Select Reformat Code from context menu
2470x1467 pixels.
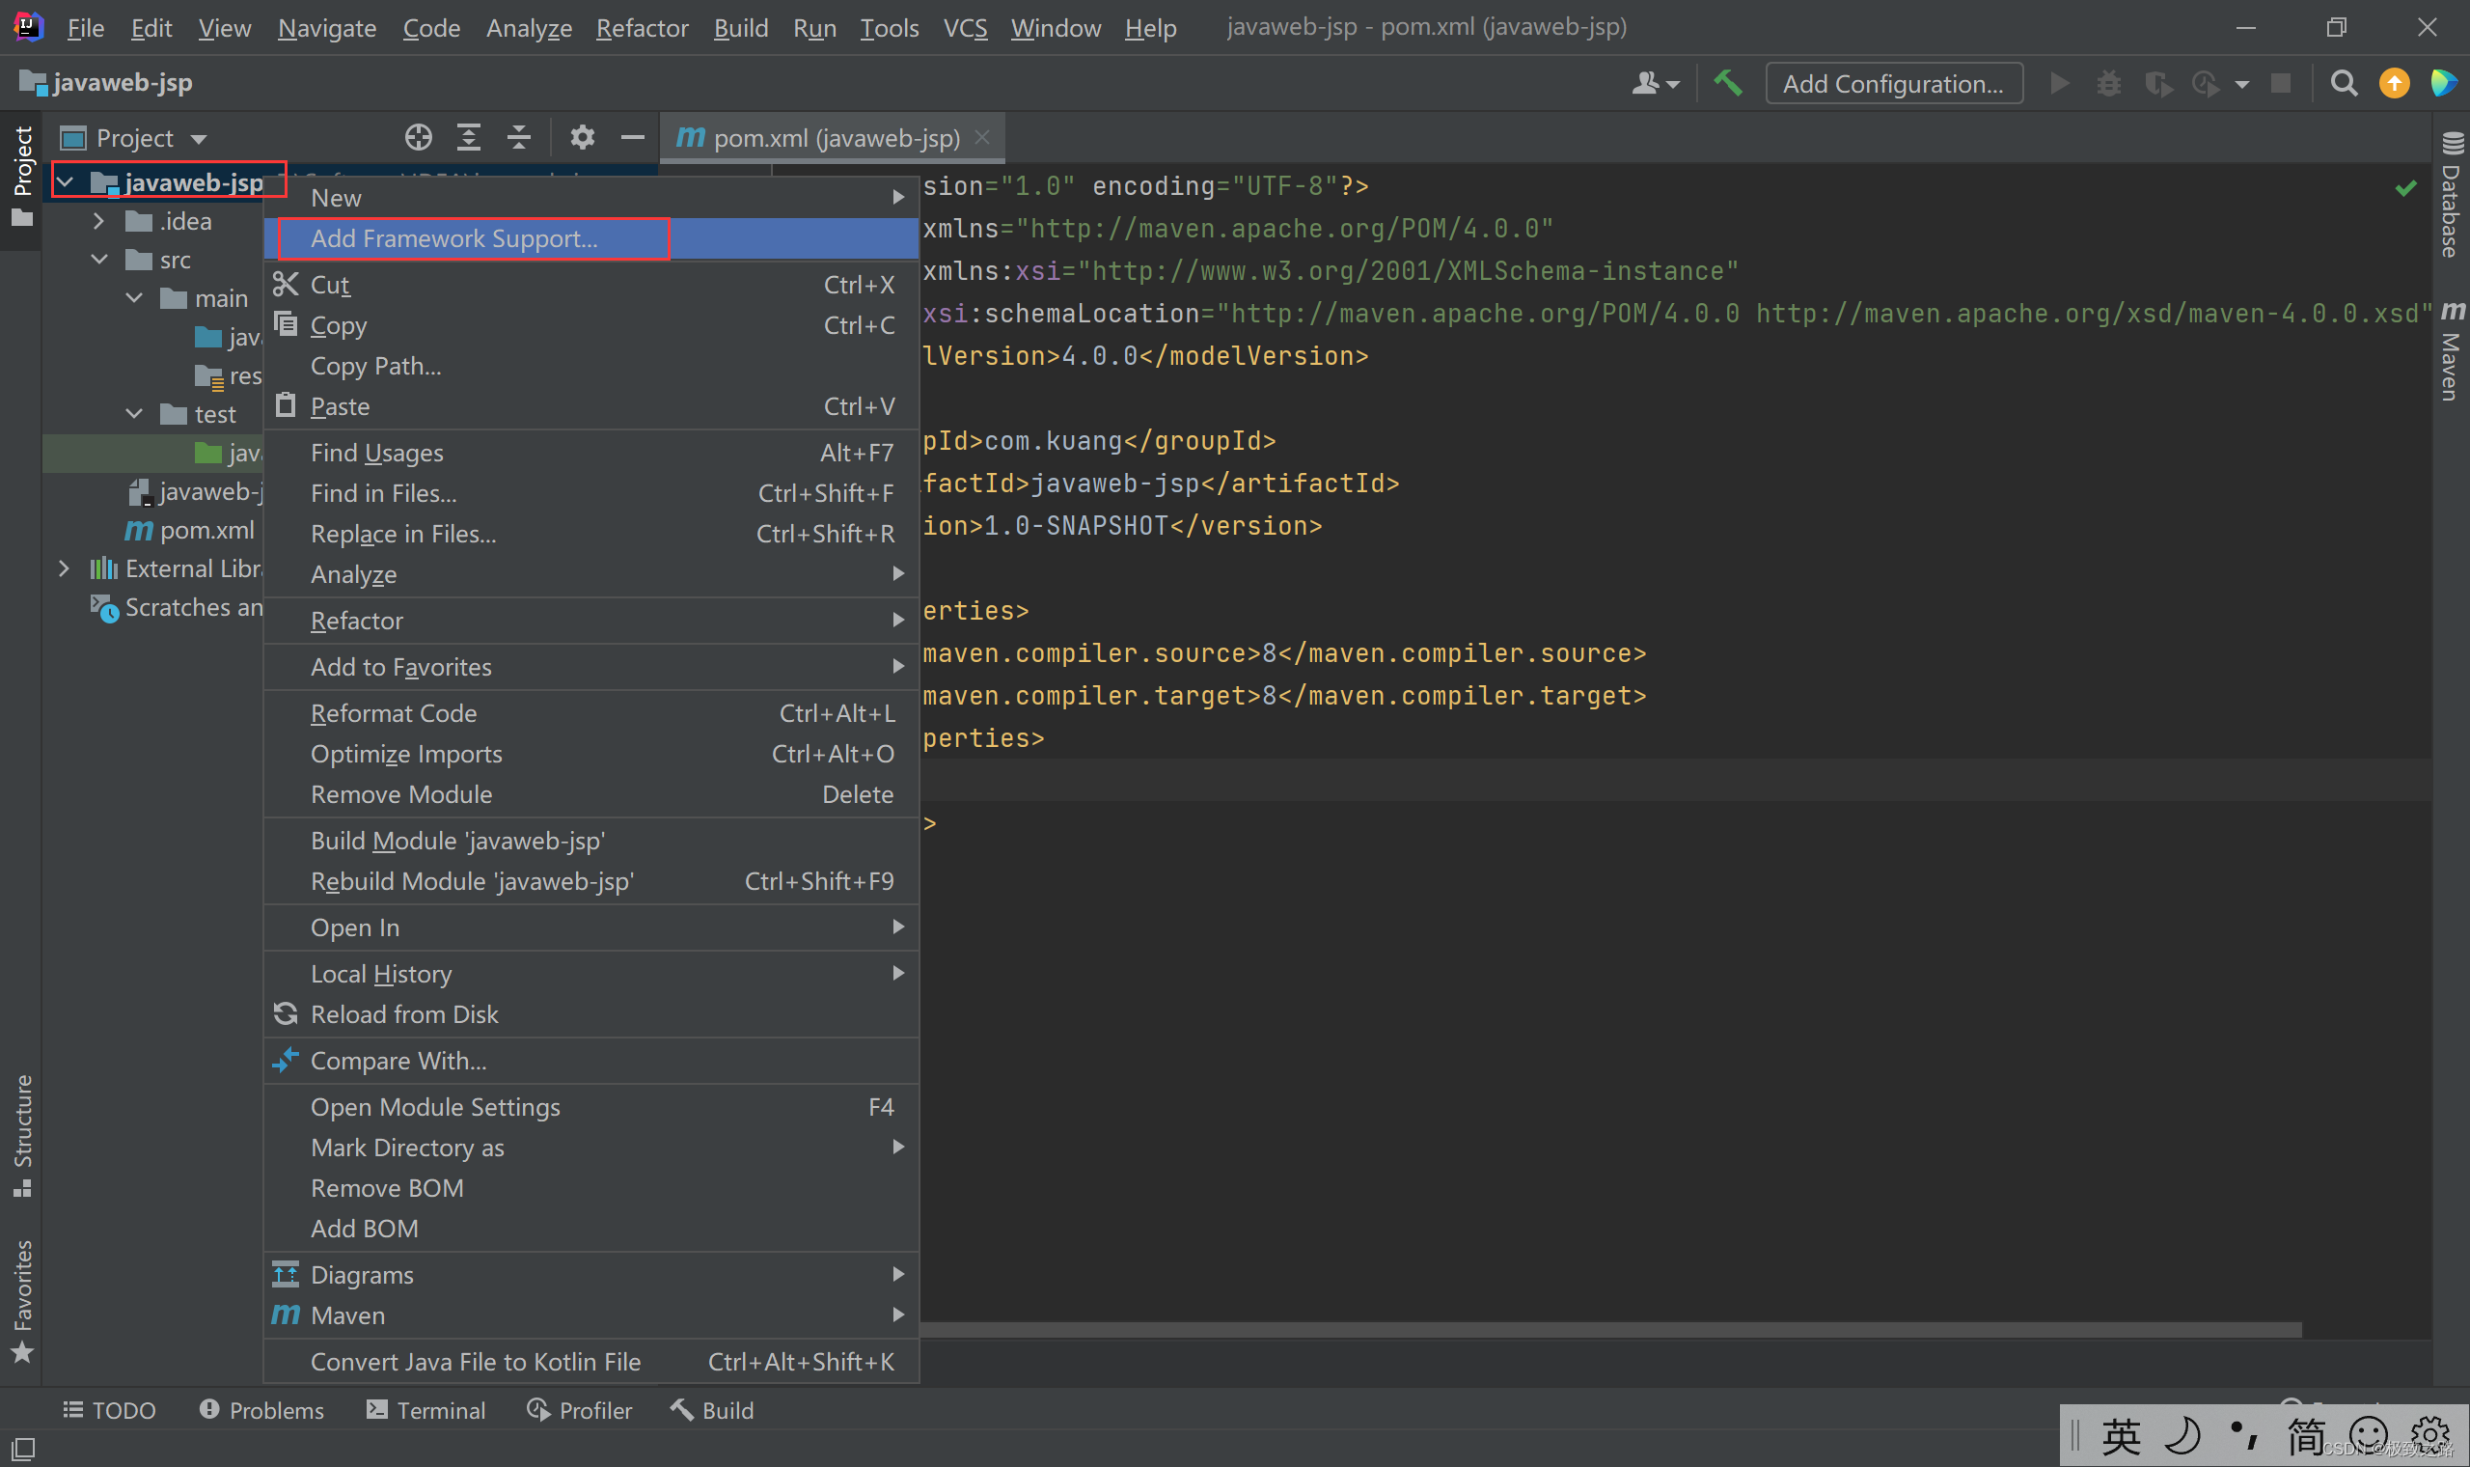391,712
